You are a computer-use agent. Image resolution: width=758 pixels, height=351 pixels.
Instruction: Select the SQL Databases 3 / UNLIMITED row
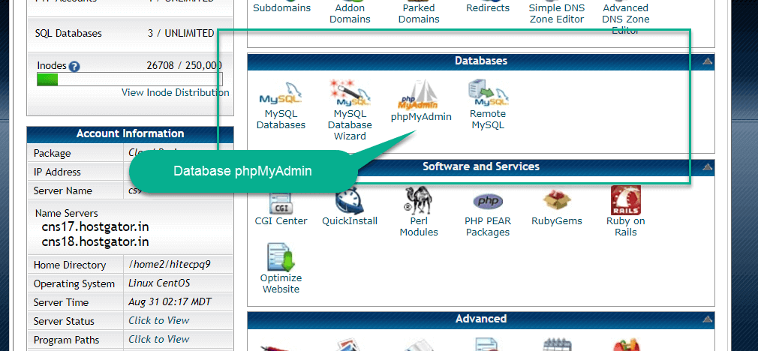[x=130, y=33]
